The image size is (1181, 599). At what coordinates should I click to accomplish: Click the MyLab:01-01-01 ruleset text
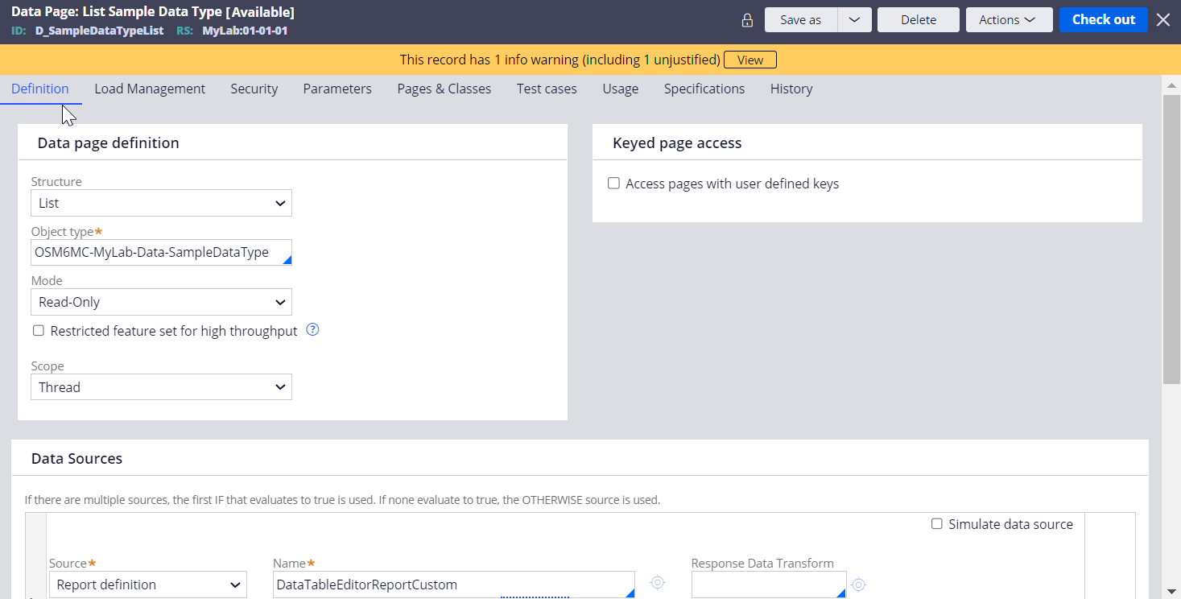[245, 31]
